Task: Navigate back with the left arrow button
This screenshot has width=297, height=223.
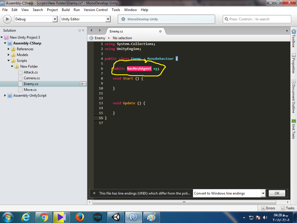Action: pos(91,30)
